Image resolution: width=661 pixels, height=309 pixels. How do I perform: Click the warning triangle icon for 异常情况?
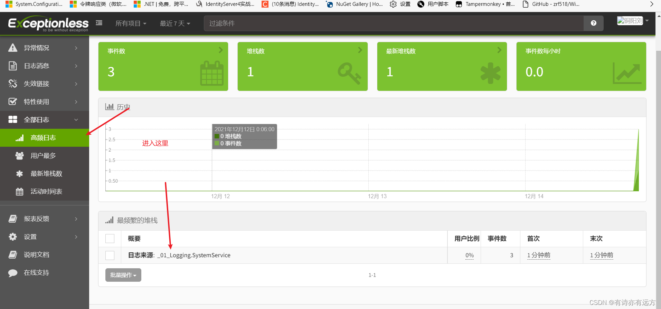[x=13, y=48]
